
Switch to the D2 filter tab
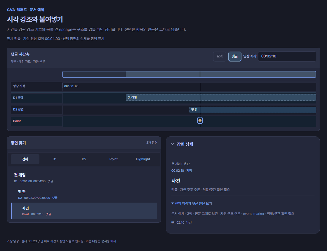[84, 159]
